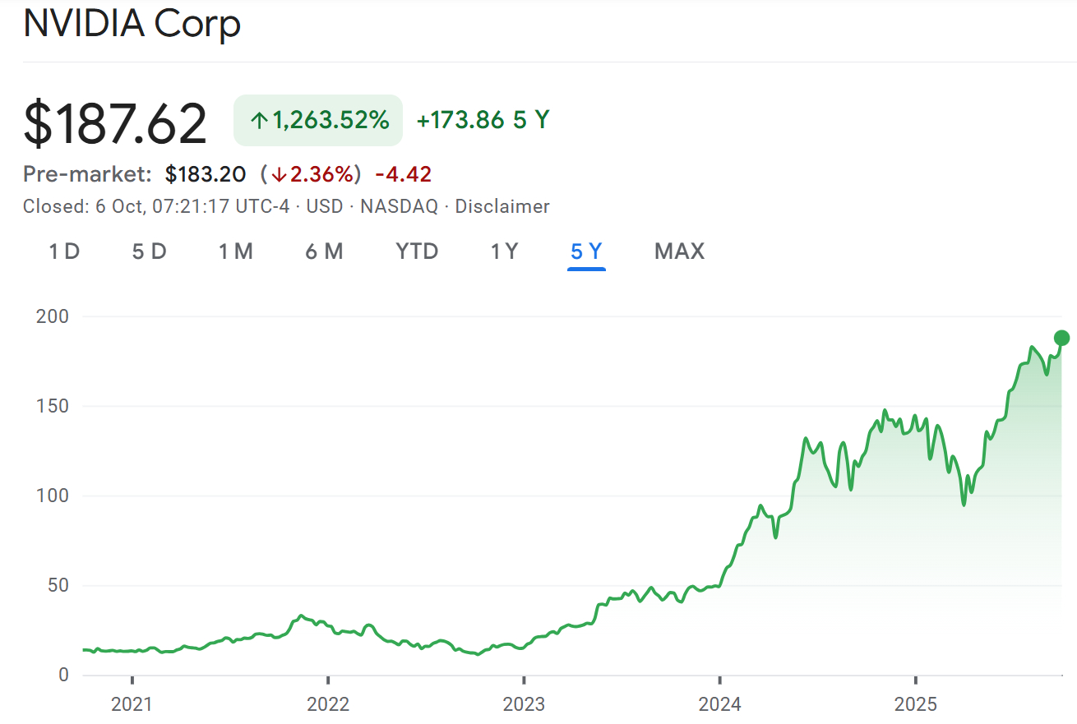
Task: Click the NVIDIA Corp title
Action: 132,24
